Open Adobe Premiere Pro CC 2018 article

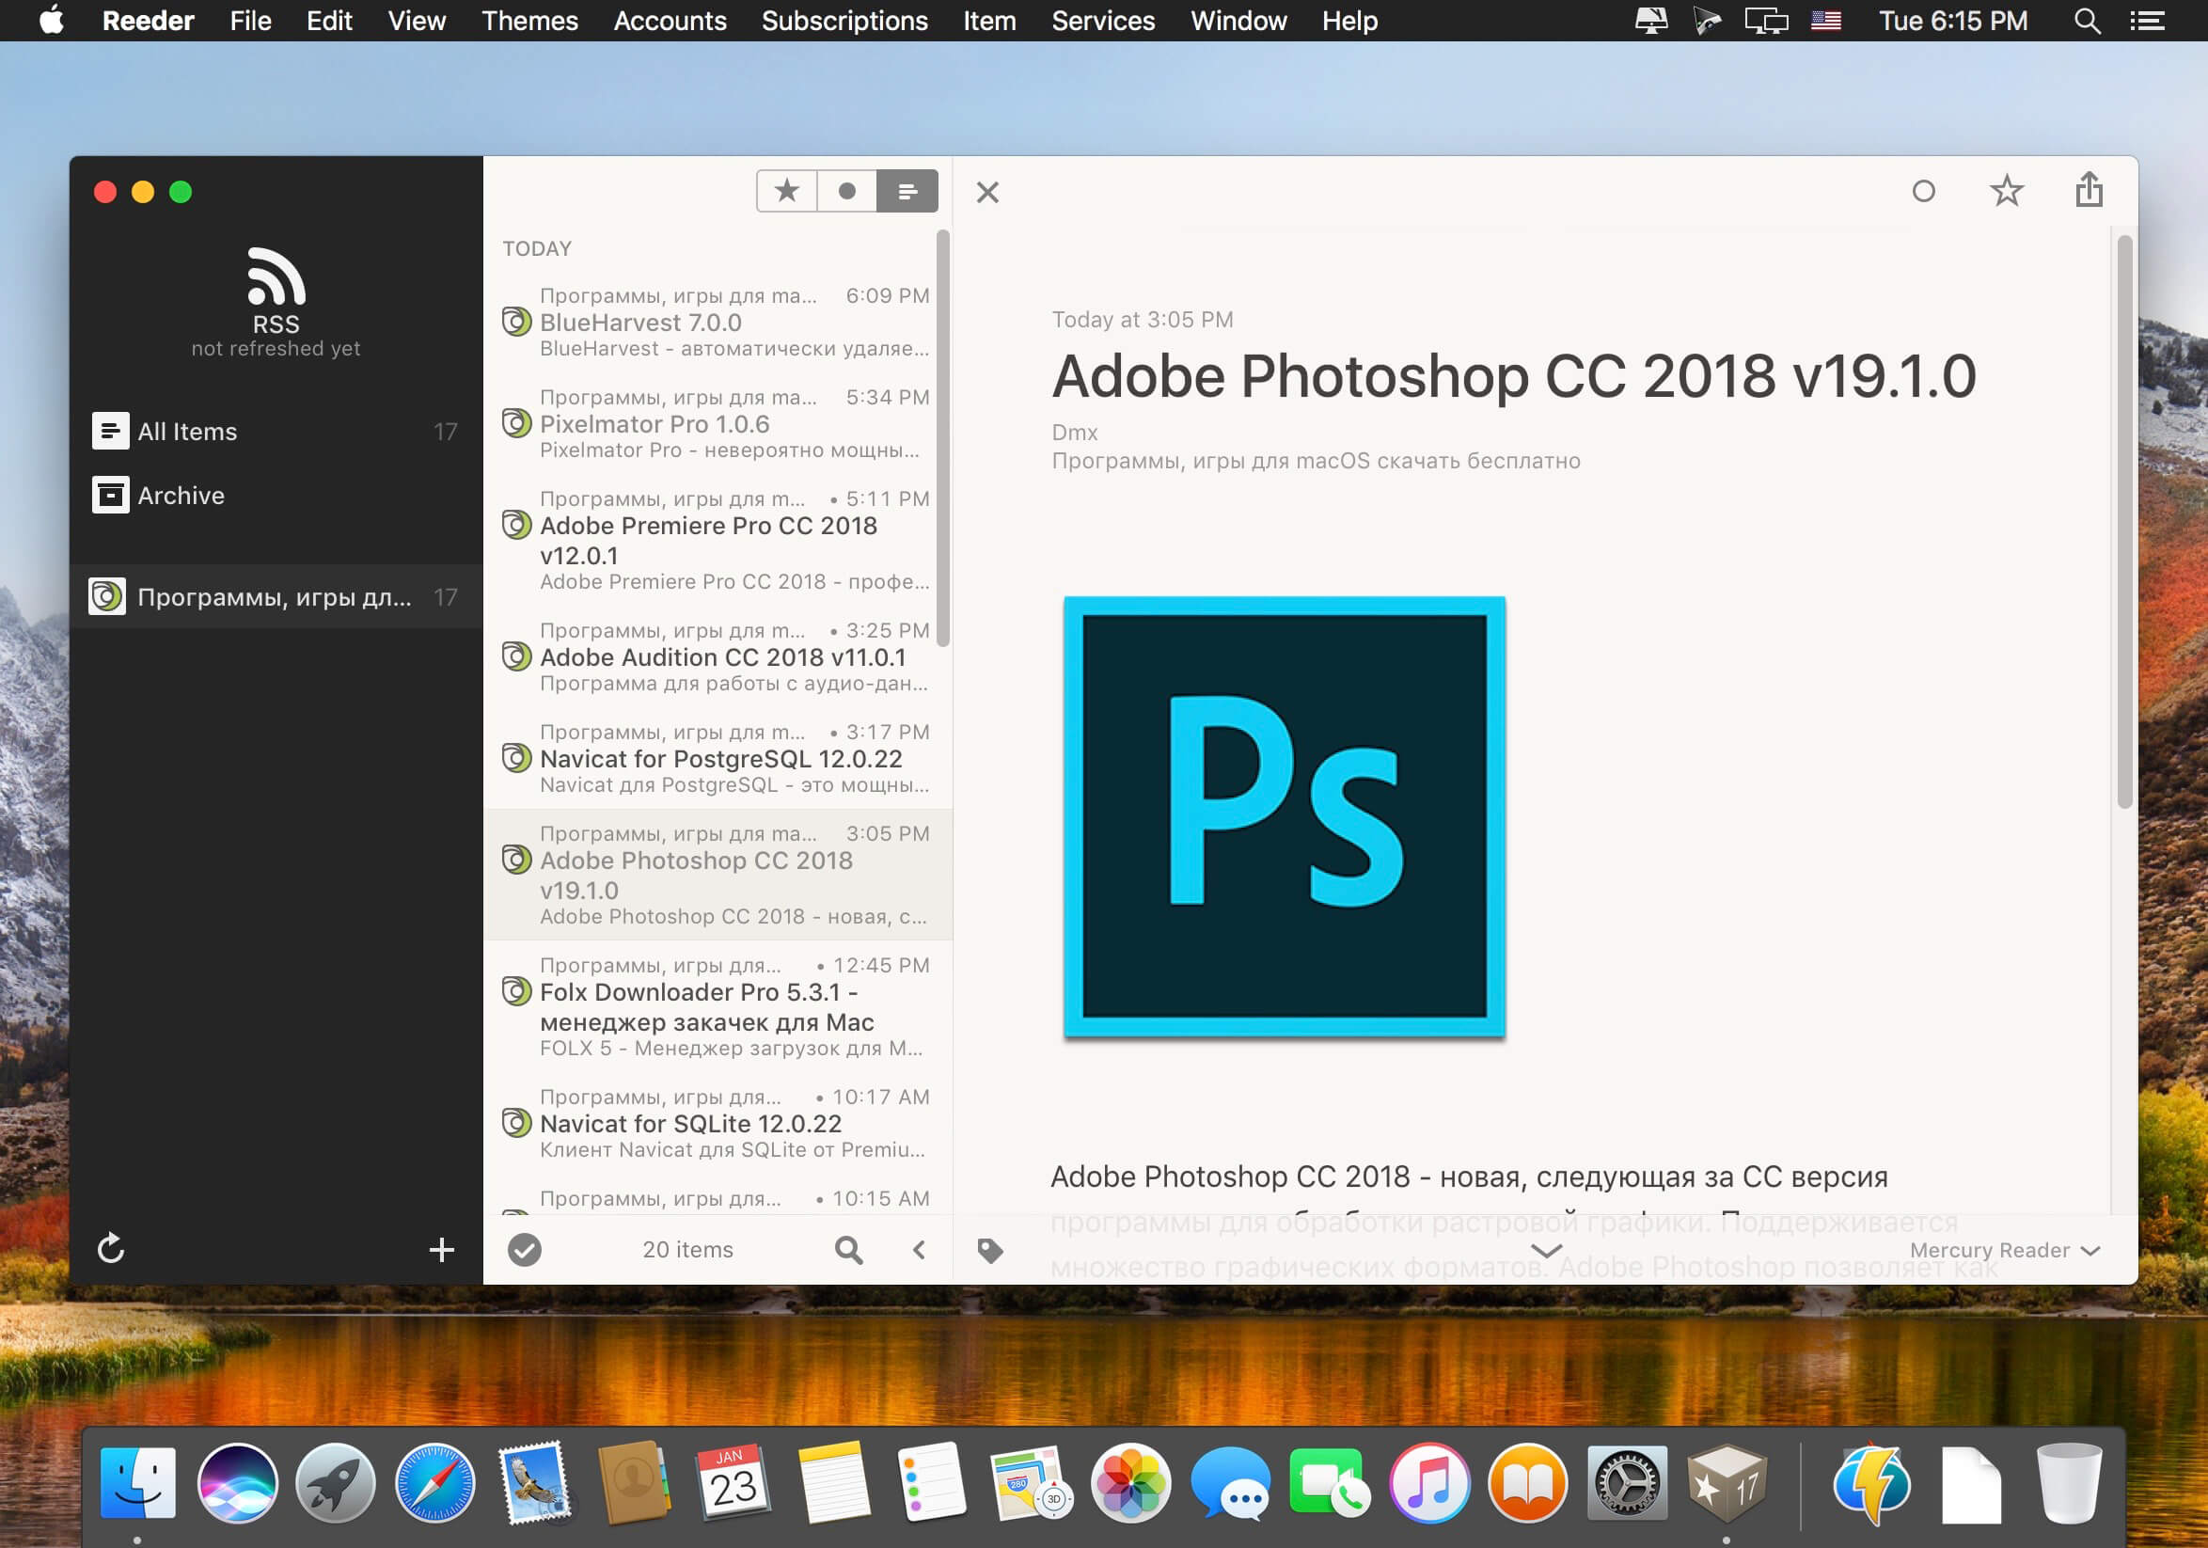point(718,540)
